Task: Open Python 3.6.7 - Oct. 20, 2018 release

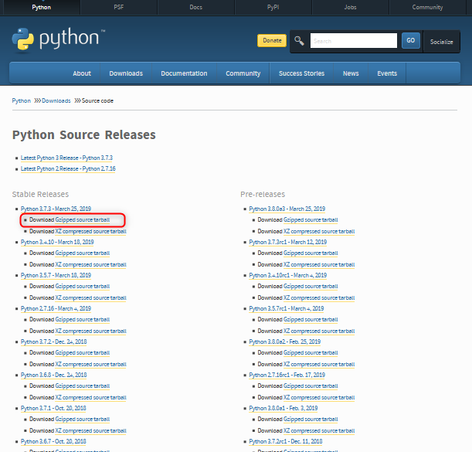Action: pos(53,441)
